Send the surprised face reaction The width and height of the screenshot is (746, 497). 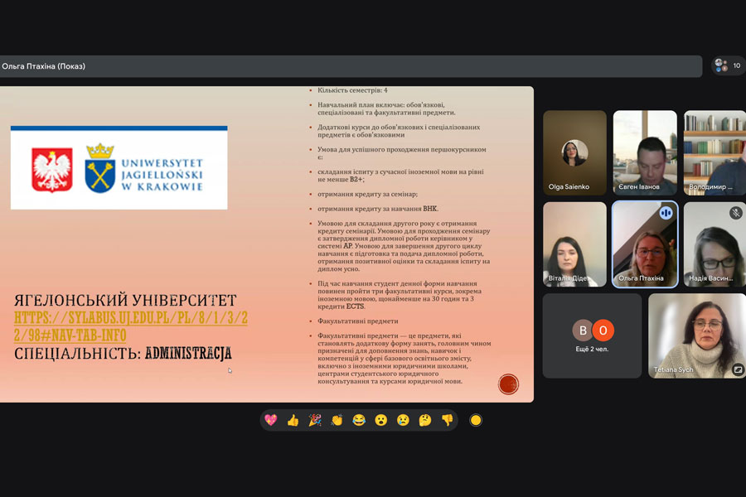(x=380, y=420)
